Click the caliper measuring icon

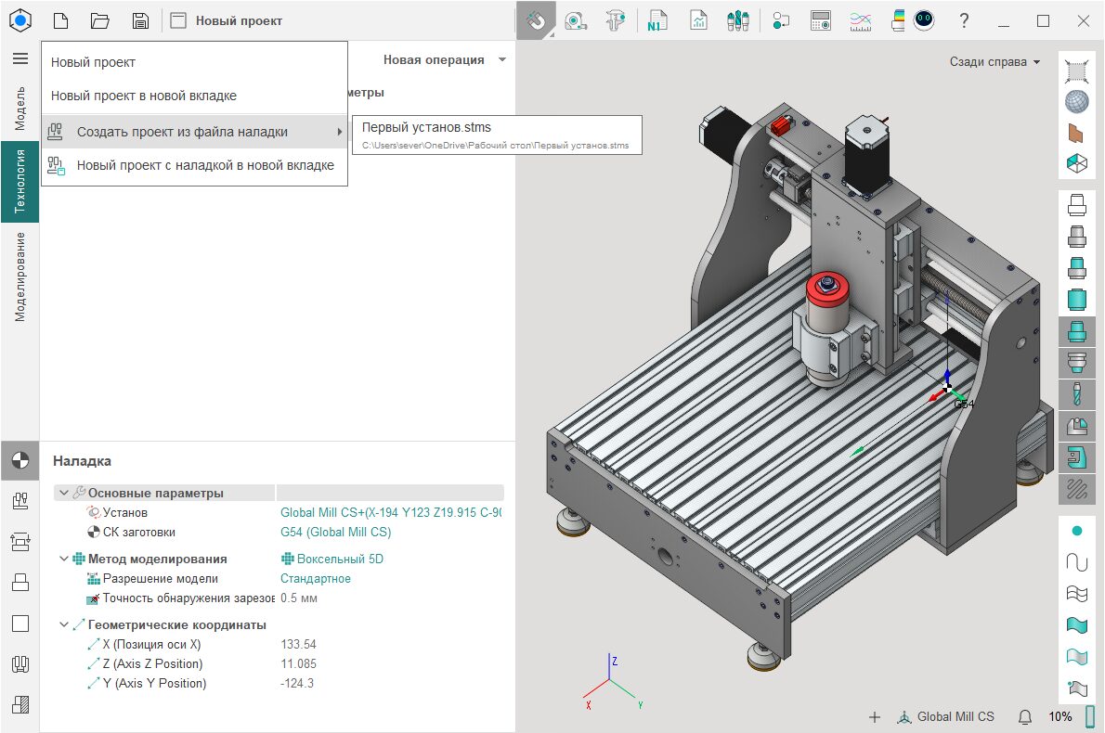[615, 20]
